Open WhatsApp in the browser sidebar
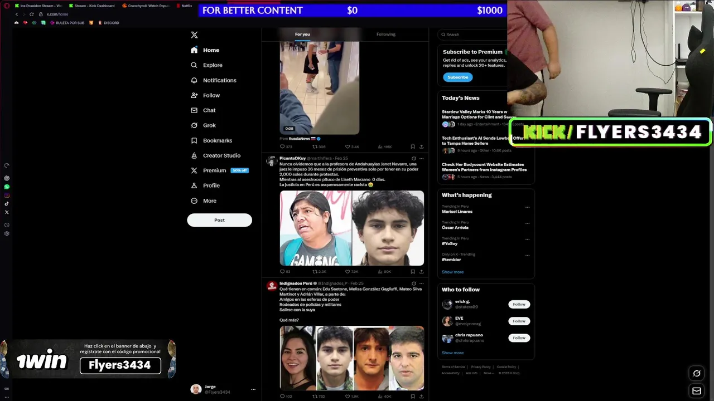The height and width of the screenshot is (401, 714). click(7, 187)
